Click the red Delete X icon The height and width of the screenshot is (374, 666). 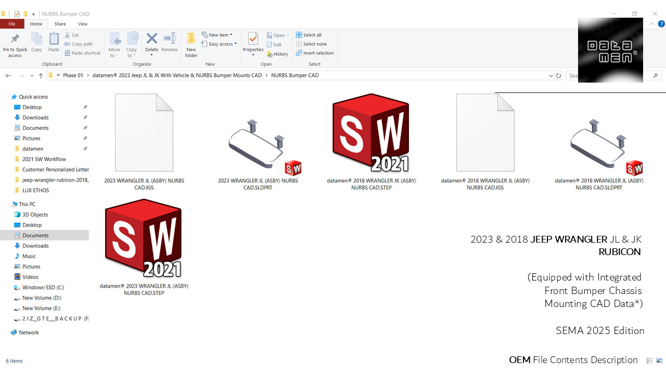coord(151,38)
